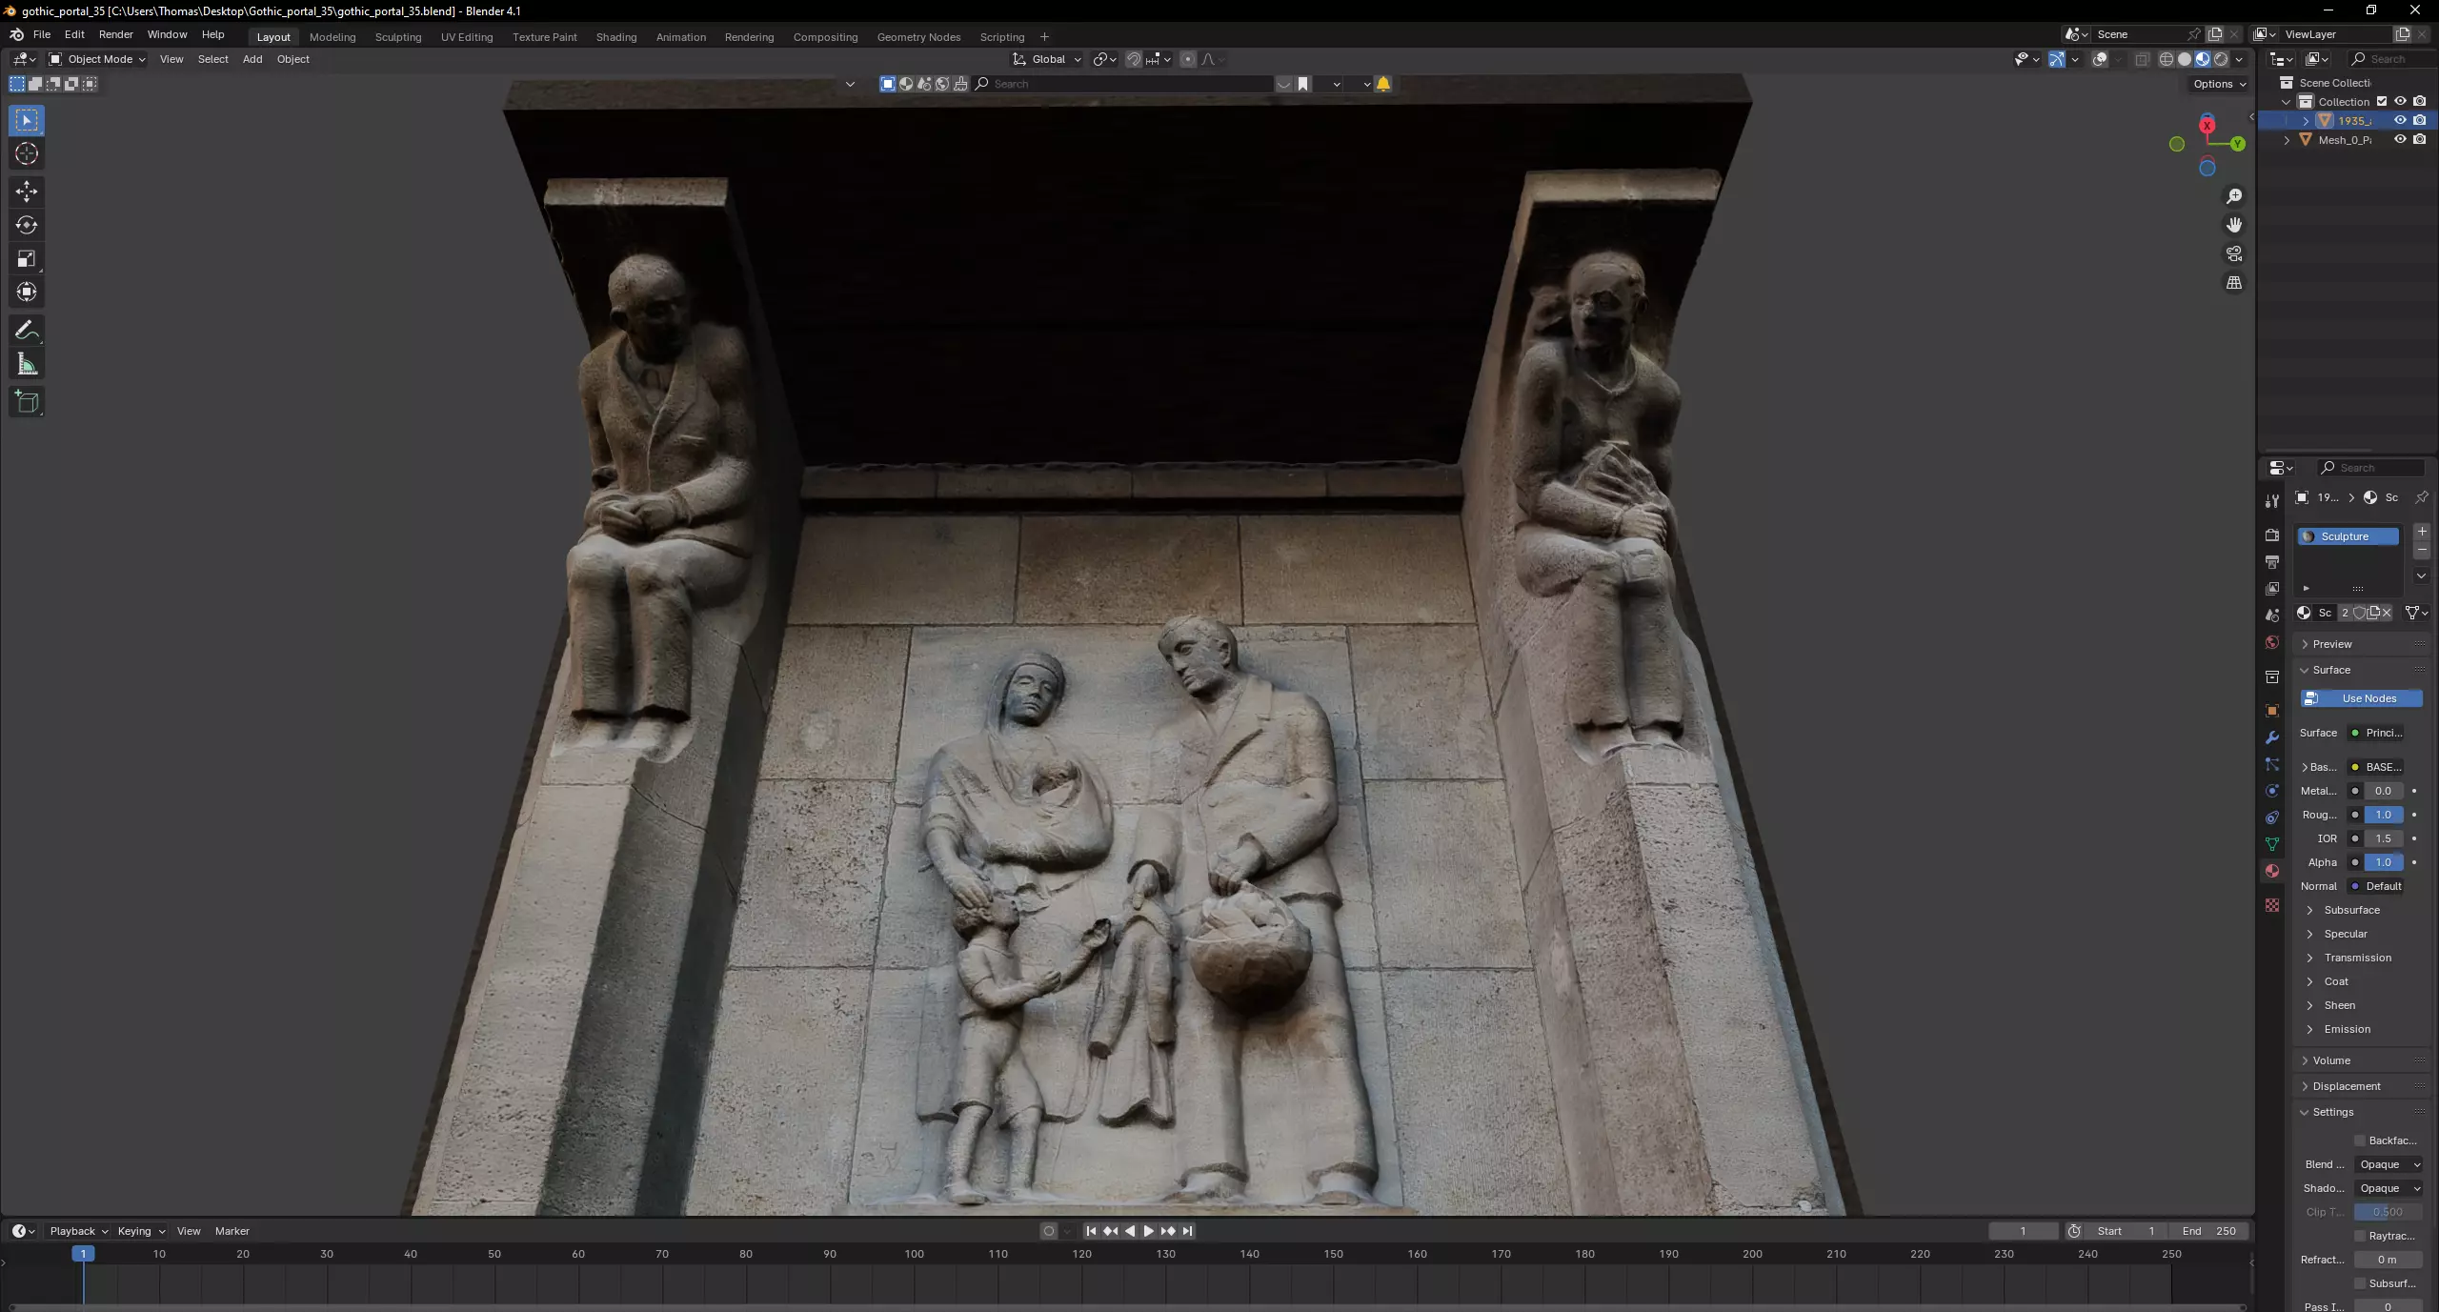Select the Rotate tool
This screenshot has width=2439, height=1312.
click(x=27, y=225)
